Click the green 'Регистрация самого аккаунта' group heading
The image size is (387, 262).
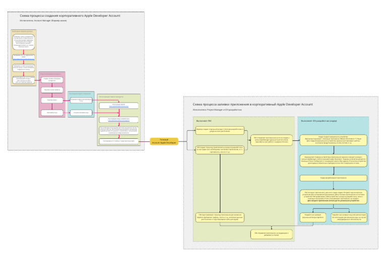111,97
